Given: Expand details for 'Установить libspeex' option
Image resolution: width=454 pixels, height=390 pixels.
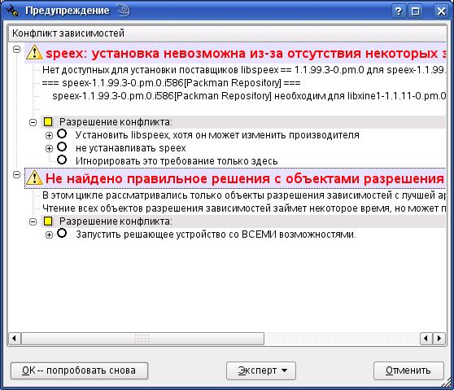Looking at the screenshot, I should pyautogui.click(x=49, y=135).
